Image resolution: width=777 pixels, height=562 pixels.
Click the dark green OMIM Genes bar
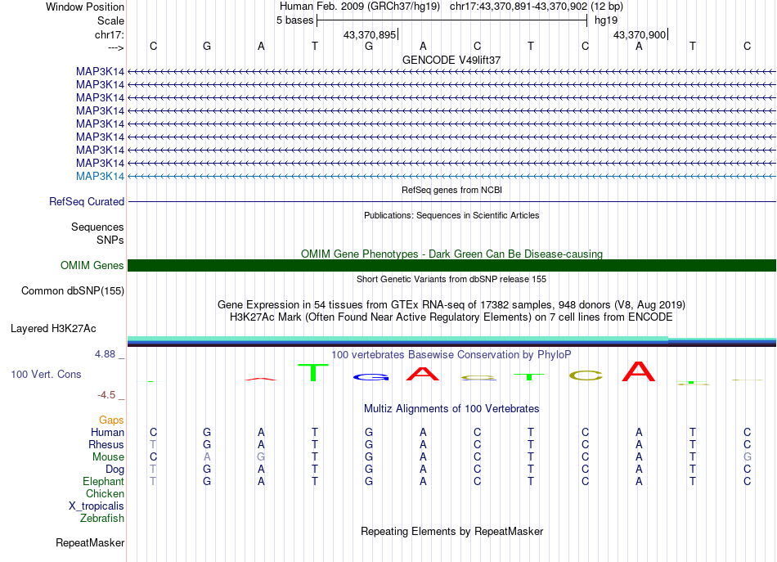pyautogui.click(x=451, y=265)
